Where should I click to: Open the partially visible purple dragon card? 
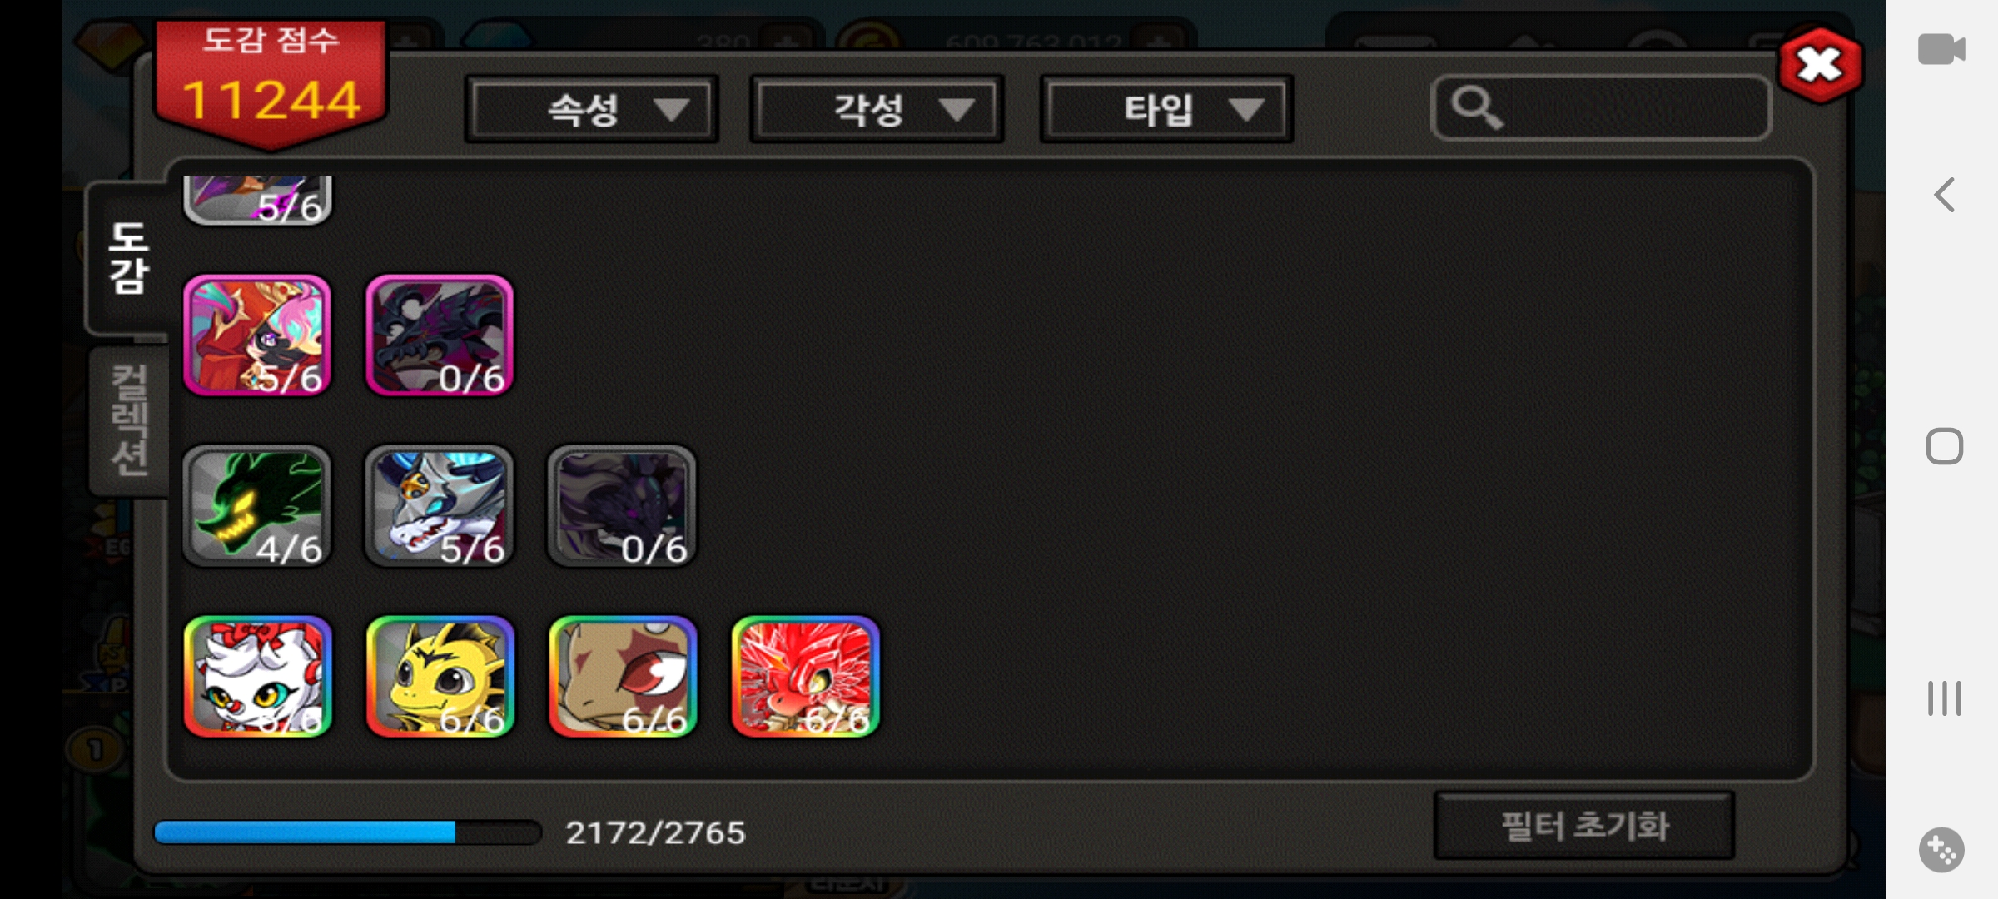[257, 200]
